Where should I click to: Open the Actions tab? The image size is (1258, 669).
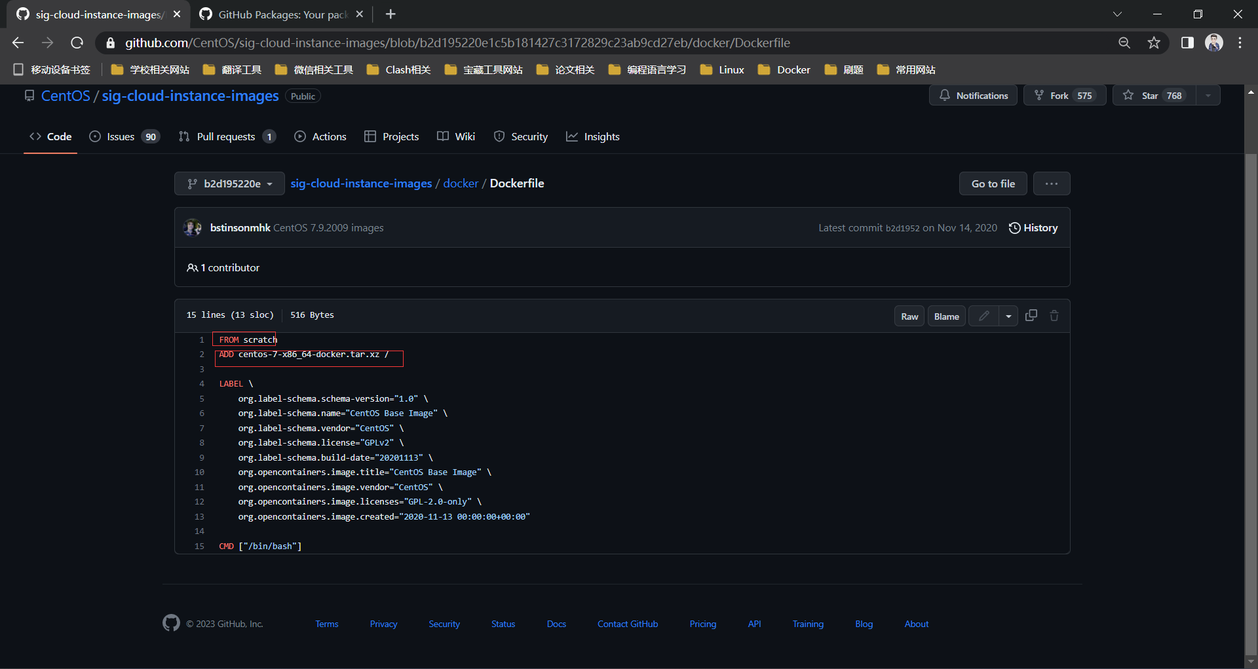(320, 136)
